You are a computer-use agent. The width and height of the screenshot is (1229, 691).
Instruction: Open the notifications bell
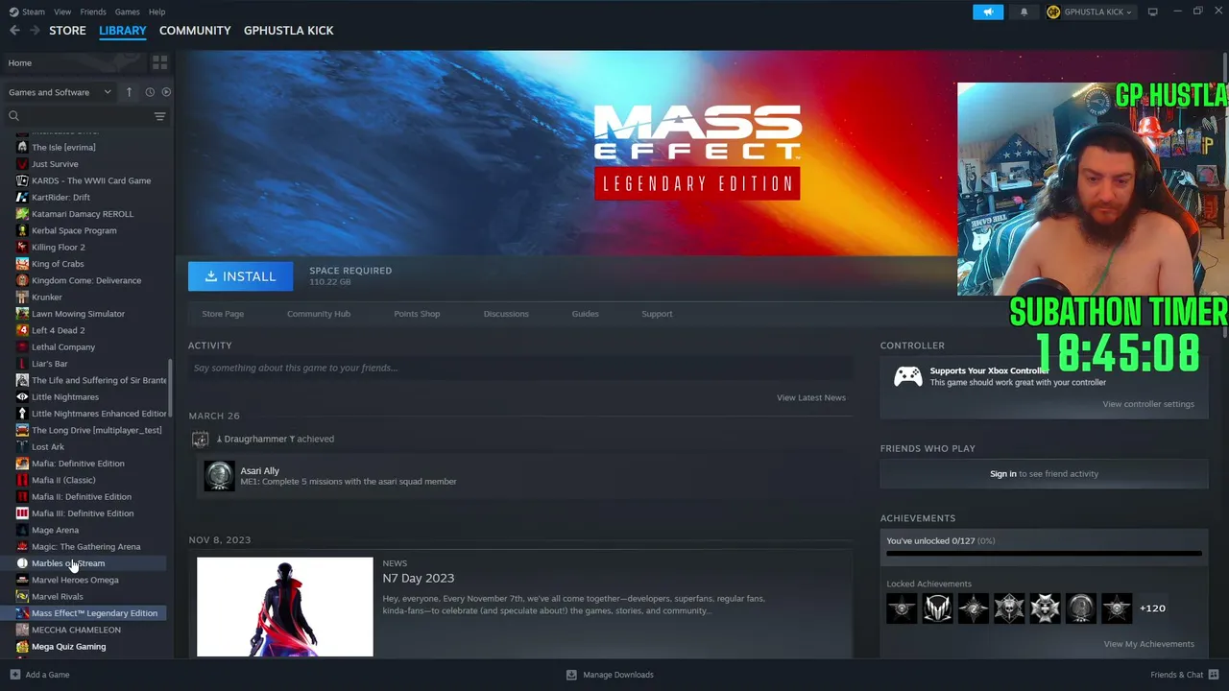pyautogui.click(x=1024, y=12)
